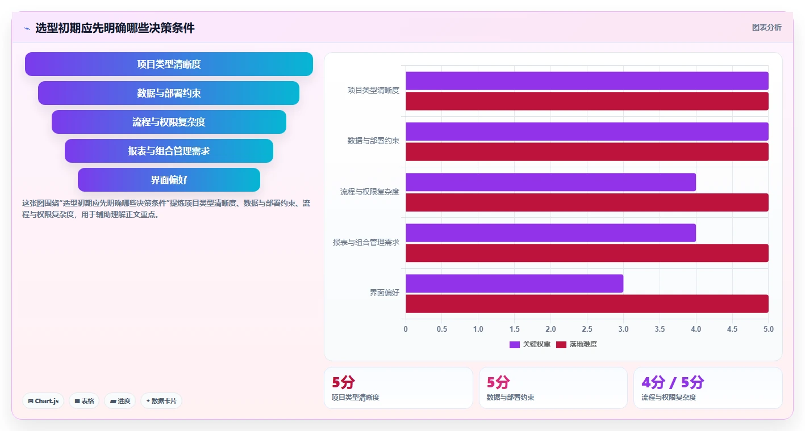Click purple bar for 项目类型清晰度
805x431 pixels.
point(587,81)
